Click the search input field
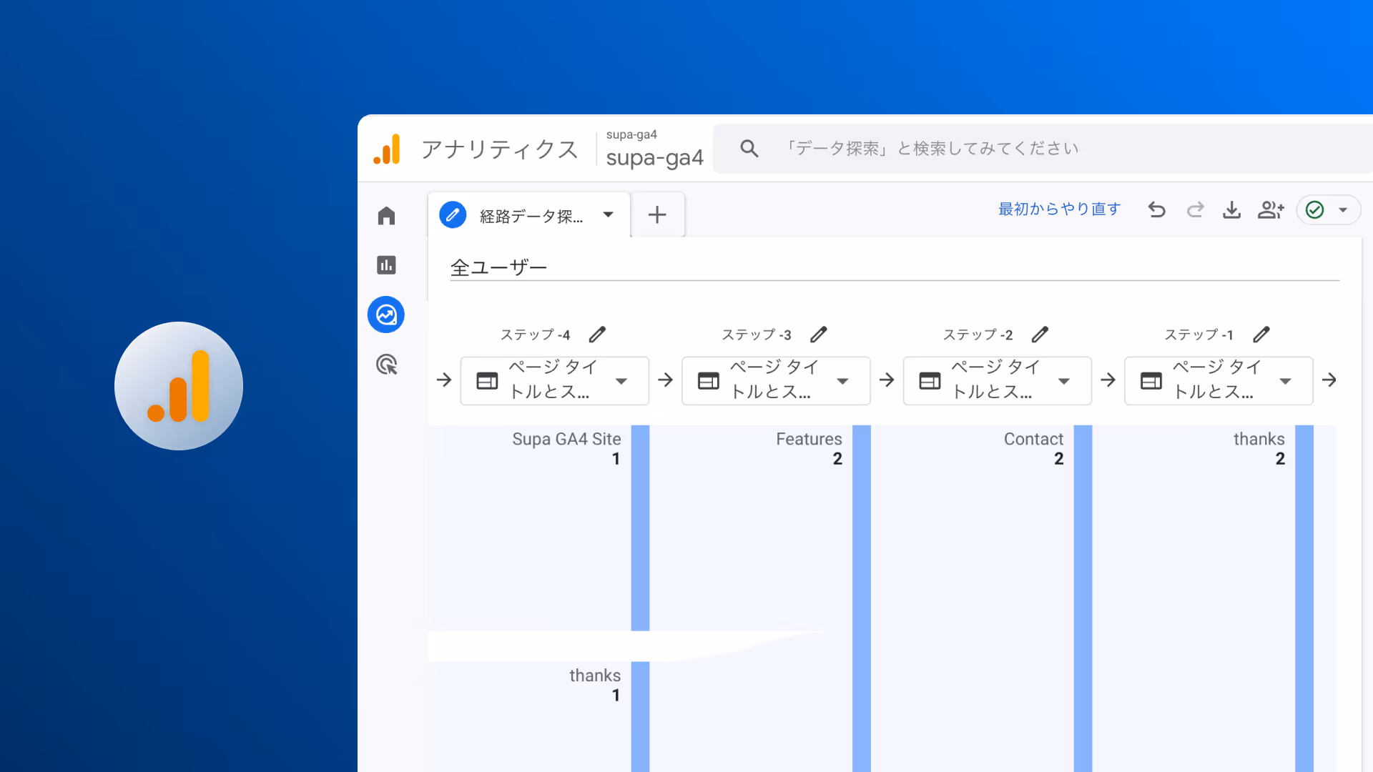The image size is (1373, 772). coord(930,149)
